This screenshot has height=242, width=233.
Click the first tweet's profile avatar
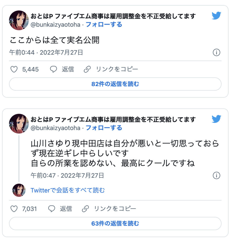click(x=19, y=20)
